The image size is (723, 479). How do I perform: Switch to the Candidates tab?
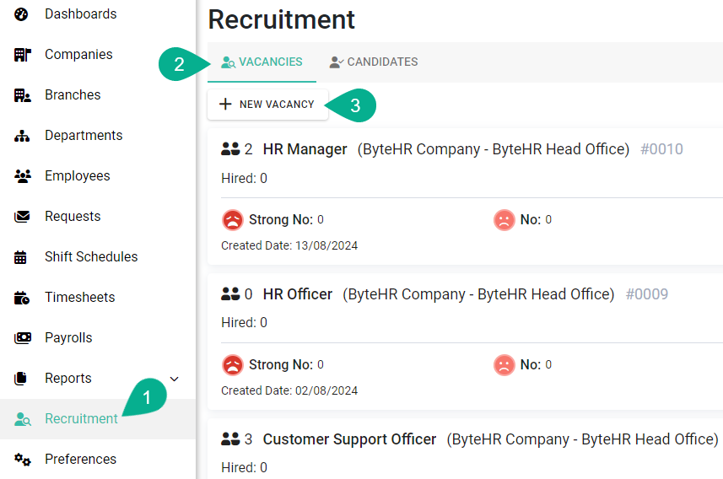(374, 62)
